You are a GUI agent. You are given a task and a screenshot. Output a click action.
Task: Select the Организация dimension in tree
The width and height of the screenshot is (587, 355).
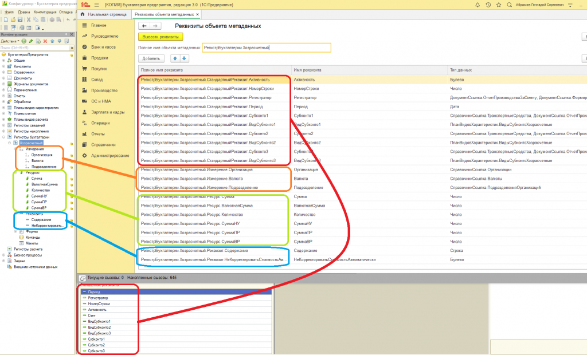pyautogui.click(x=42, y=155)
